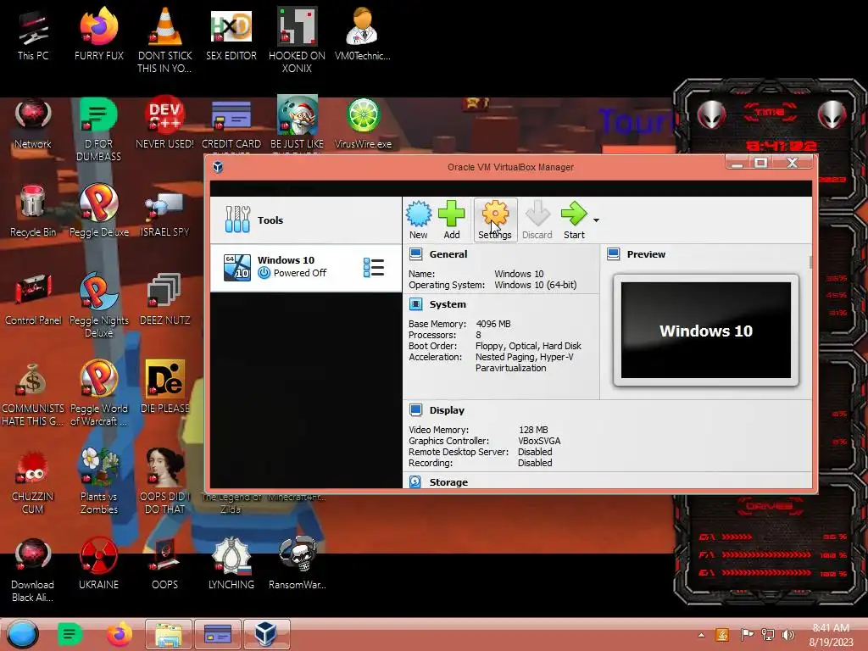Select the DEEZ NUTZ desktop icon
The image size is (868, 651).
165,301
